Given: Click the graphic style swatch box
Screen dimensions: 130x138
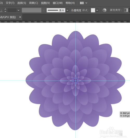Looking at the screenshot, I should tap(93, 10).
